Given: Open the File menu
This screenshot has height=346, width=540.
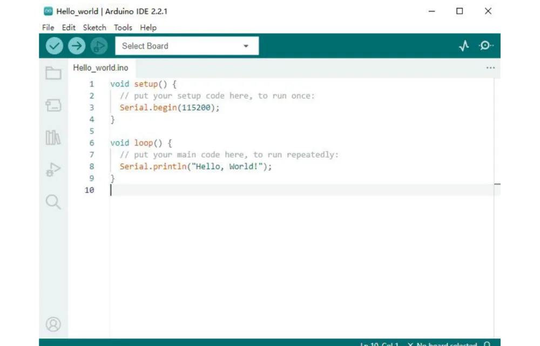Looking at the screenshot, I should point(48,28).
